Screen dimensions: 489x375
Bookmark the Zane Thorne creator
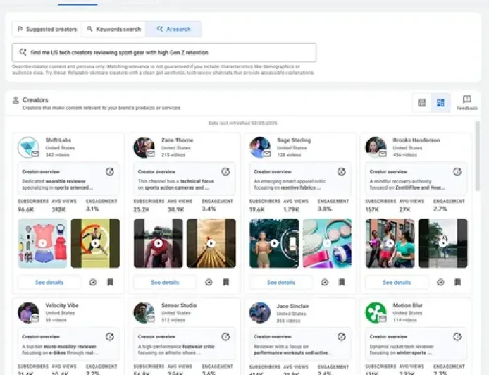tap(226, 283)
